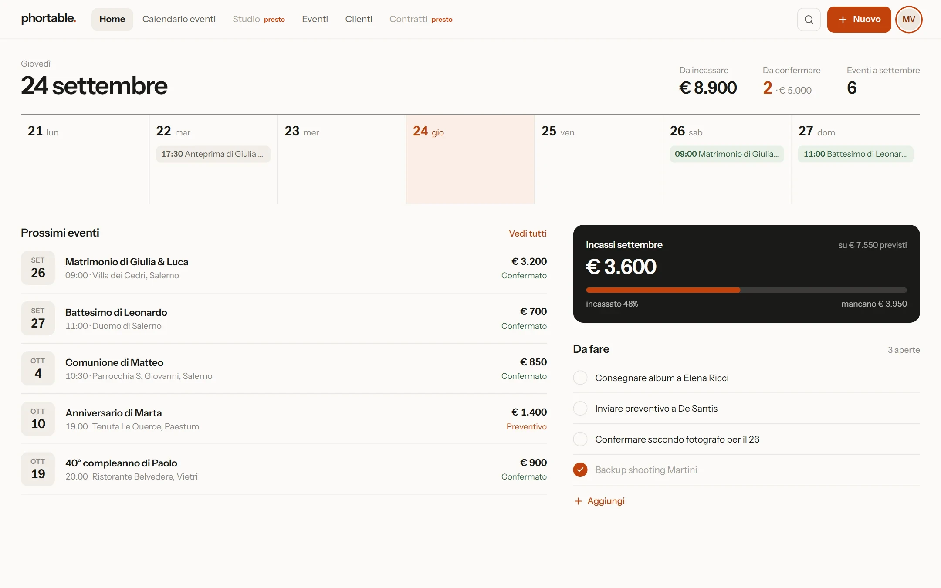Viewport: 941px width, 588px height.
Task: Click the Preventivo status label
Action: pos(526,427)
